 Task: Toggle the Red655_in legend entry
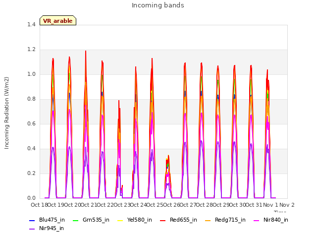[x=178, y=220]
